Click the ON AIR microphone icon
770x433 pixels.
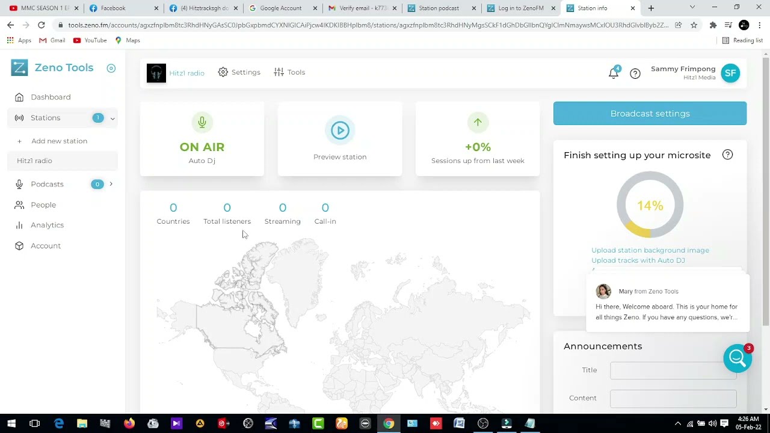202,122
